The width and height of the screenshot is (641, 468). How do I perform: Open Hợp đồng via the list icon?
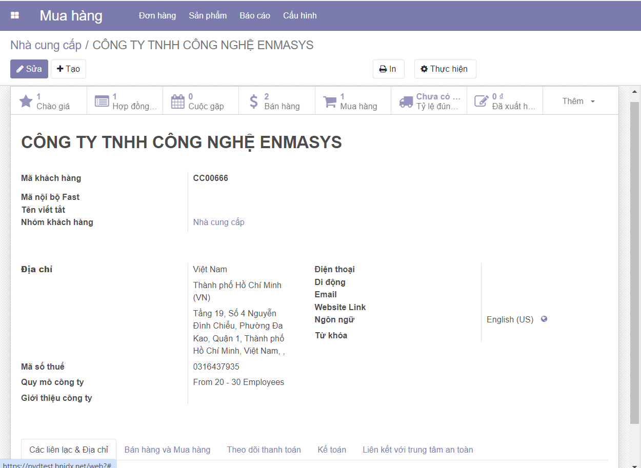point(102,101)
